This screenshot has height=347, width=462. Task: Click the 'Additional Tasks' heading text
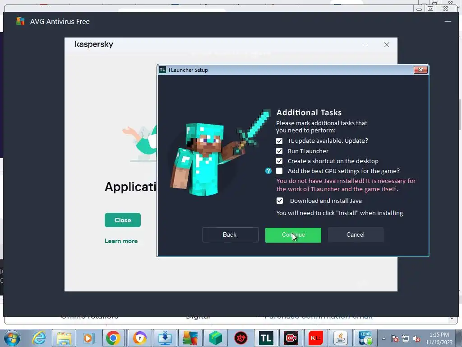[x=309, y=113]
